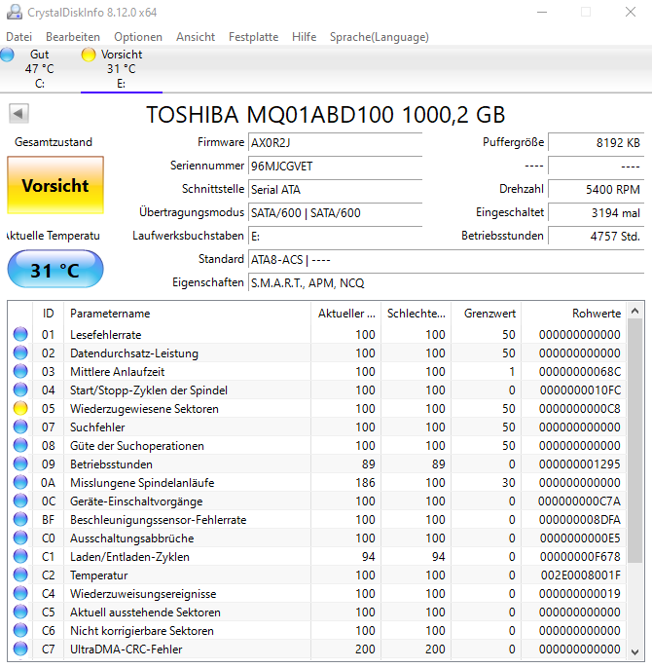Click the status orb for Güte der Suchoperationen
652x668 pixels.
click(x=20, y=446)
